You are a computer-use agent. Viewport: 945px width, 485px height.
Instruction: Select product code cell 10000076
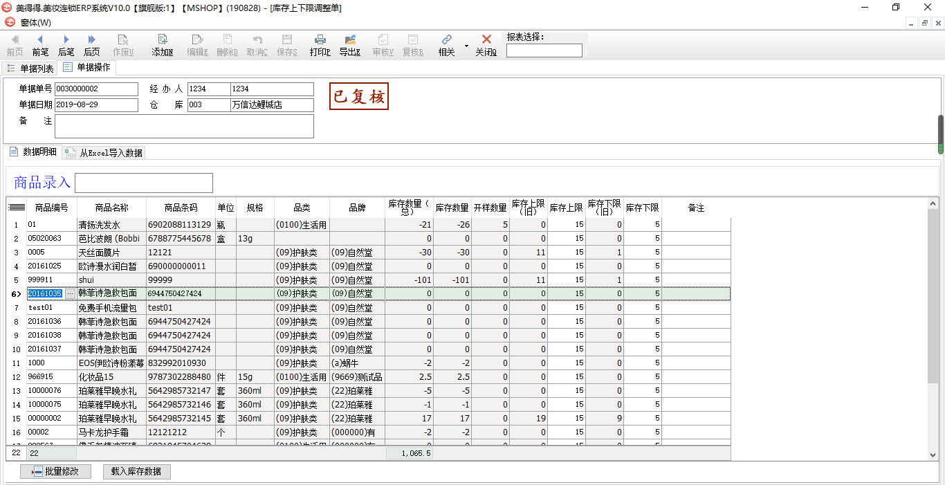coord(52,391)
